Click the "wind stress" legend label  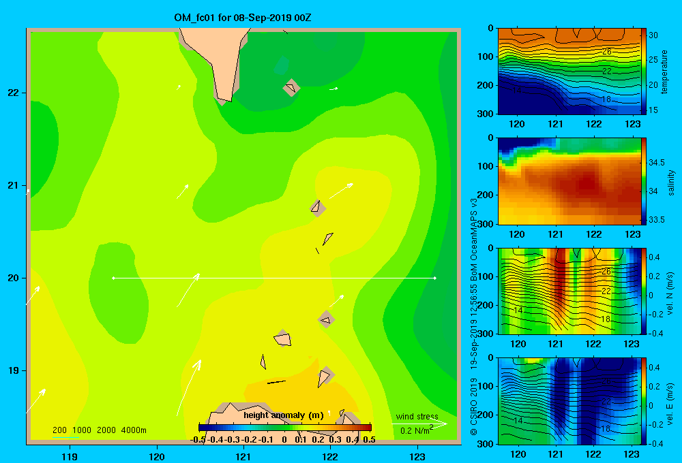pyautogui.click(x=417, y=416)
